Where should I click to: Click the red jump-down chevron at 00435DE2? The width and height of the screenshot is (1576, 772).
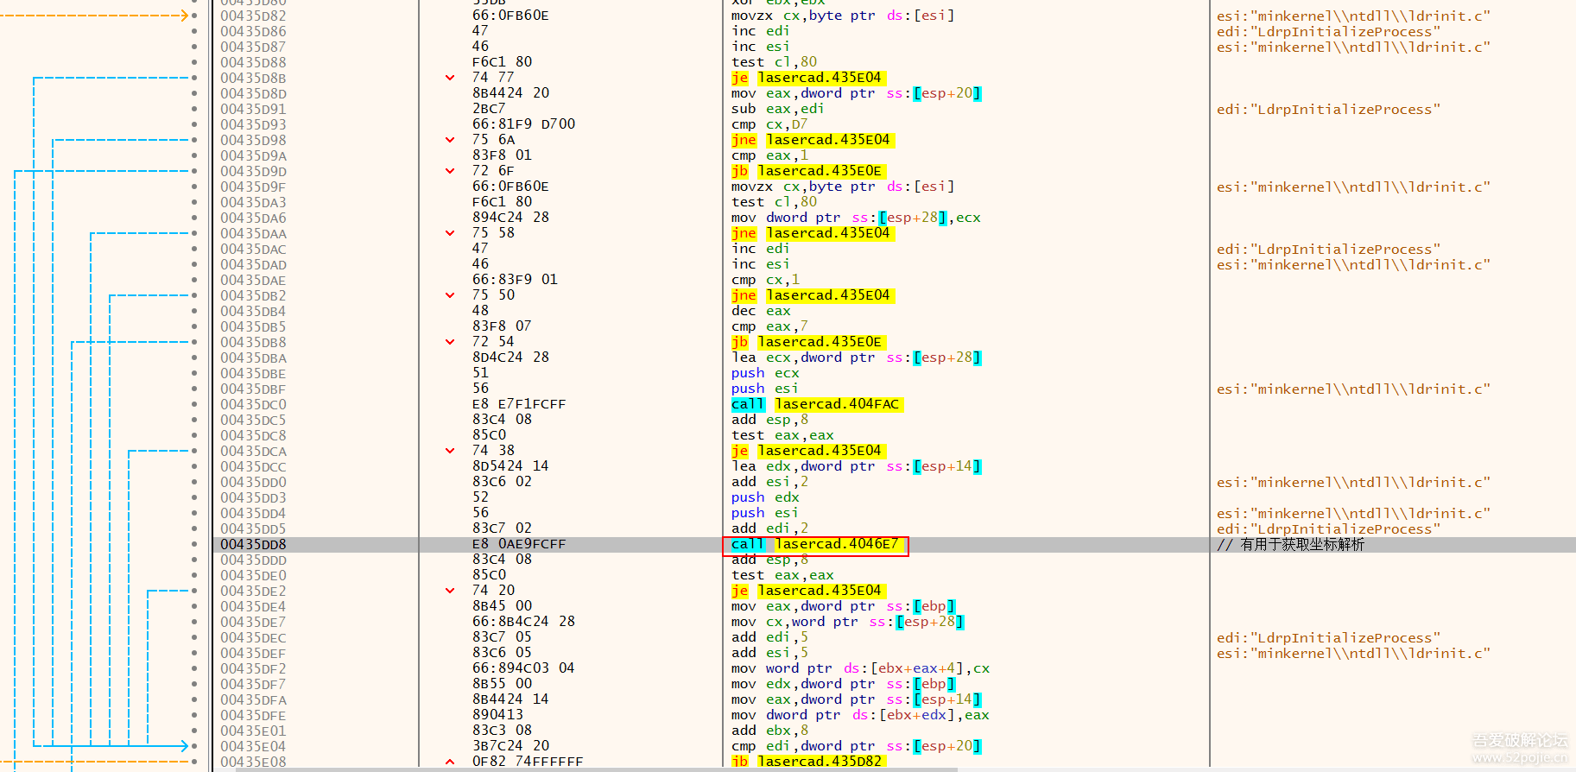[450, 591]
